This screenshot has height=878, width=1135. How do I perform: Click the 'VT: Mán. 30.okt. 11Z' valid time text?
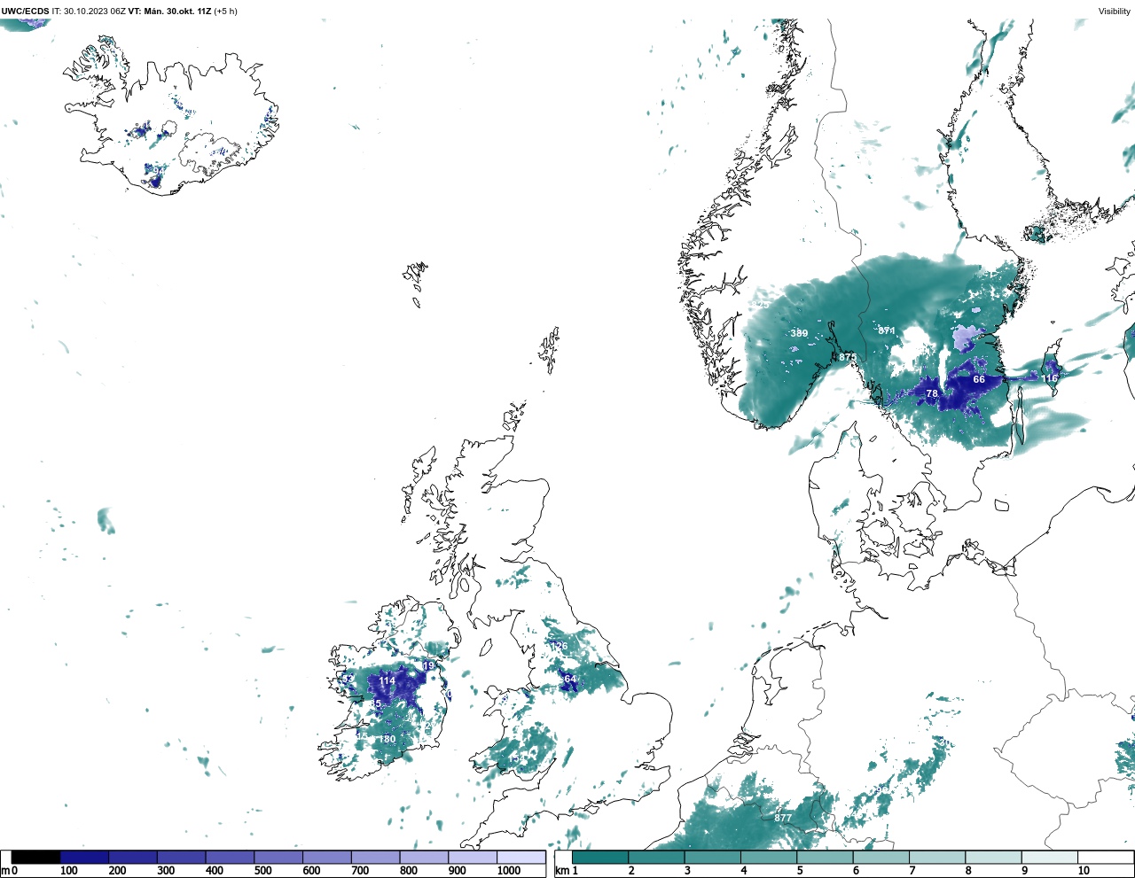(169, 12)
